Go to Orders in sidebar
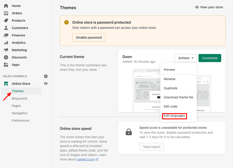This screenshot has width=233, height=168. [x=17, y=13]
